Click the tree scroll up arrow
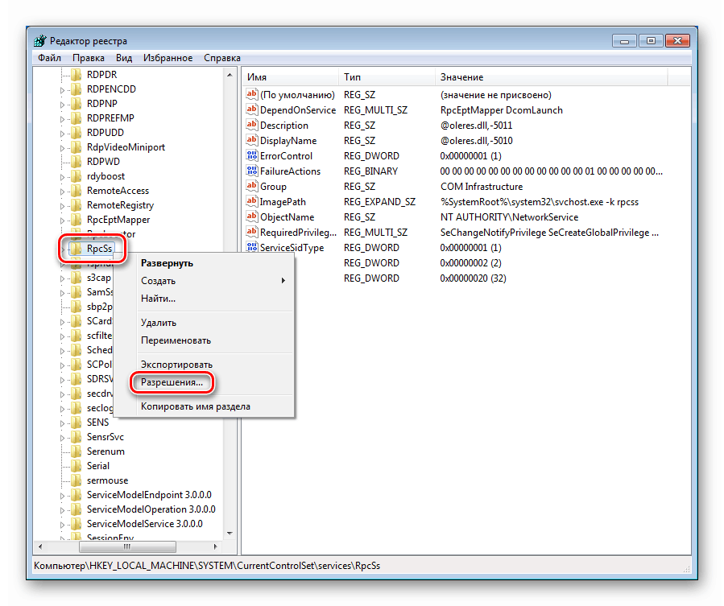The height and width of the screenshot is (606, 724). tap(230, 75)
